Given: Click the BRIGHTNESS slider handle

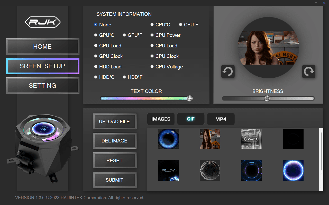Looking at the screenshot, I should [x=267, y=98].
